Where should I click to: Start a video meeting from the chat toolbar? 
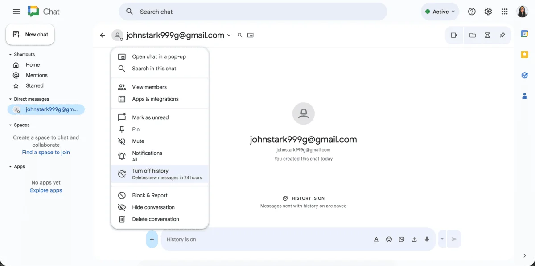(454, 35)
